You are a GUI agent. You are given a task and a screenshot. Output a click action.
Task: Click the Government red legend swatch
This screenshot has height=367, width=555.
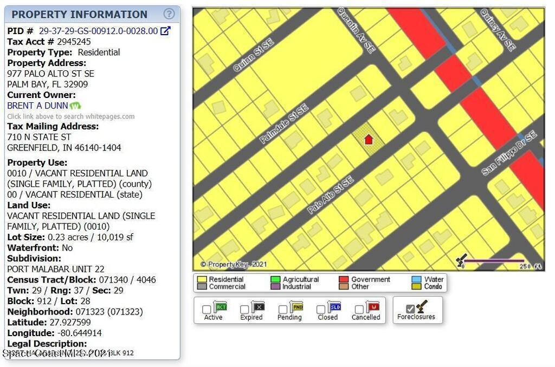click(x=344, y=280)
